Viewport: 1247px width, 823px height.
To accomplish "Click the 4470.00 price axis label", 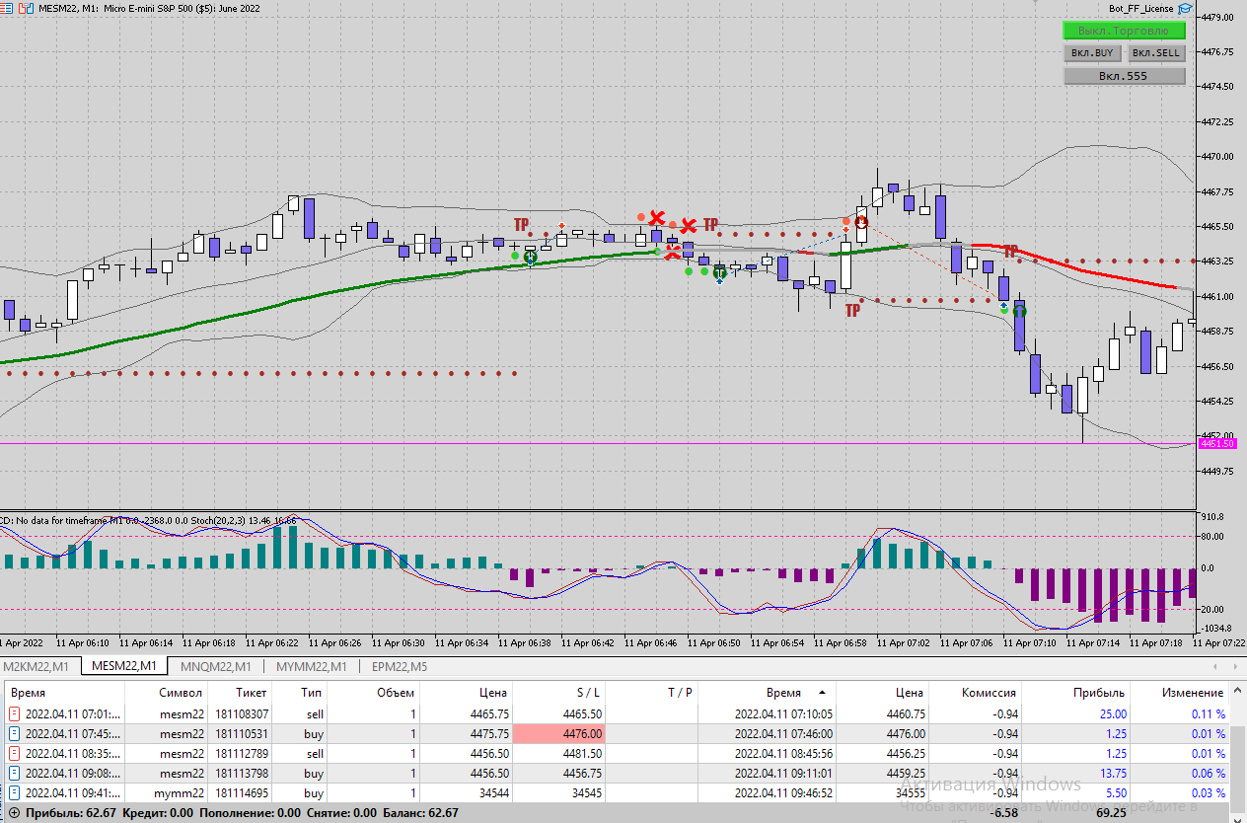I will point(1216,157).
